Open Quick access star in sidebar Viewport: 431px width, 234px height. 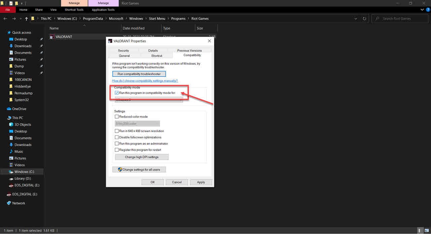click(x=9, y=33)
